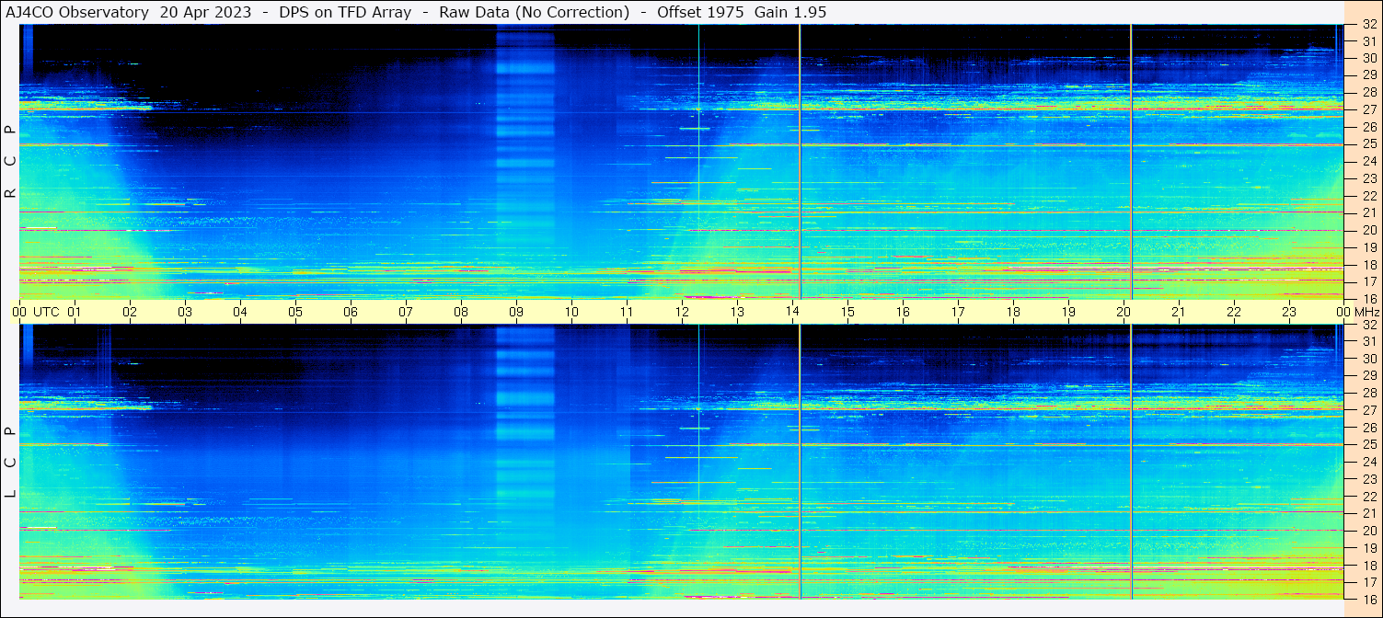Click 25 MHz label on LCP panel
1383x618 pixels.
coord(1369,445)
